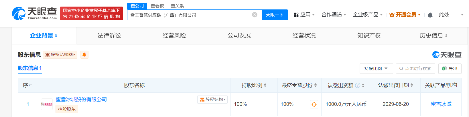469x117 pixels.
Task: Open the final beneficiary share detail icon
Action: [314, 104]
